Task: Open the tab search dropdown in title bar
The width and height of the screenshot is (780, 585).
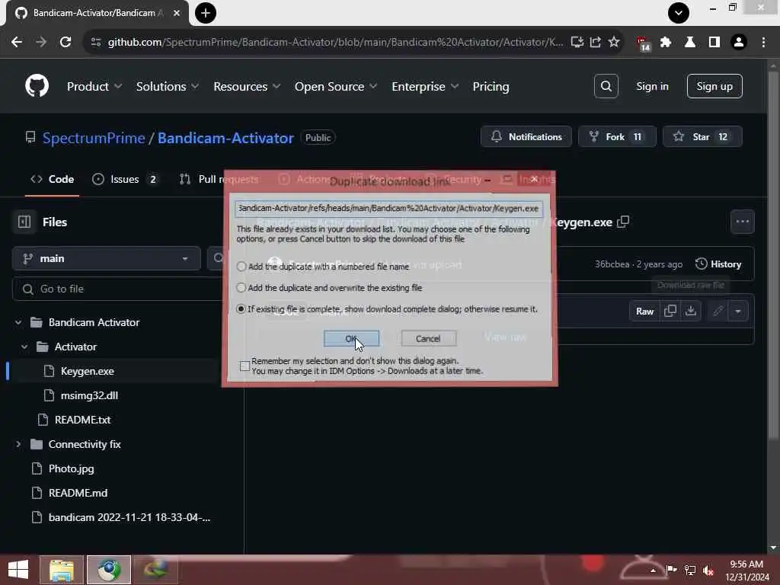Action: pos(679,13)
